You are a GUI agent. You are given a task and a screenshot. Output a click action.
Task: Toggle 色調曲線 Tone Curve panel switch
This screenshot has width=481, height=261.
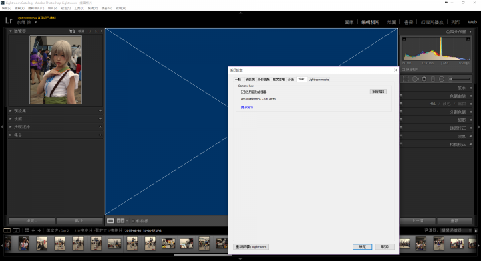pyautogui.click(x=402, y=96)
